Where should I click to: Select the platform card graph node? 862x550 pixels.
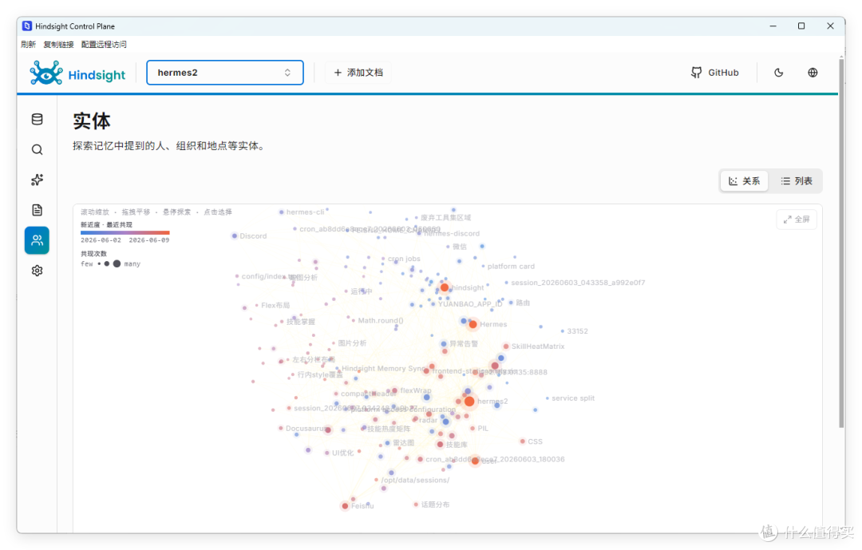pos(483,266)
